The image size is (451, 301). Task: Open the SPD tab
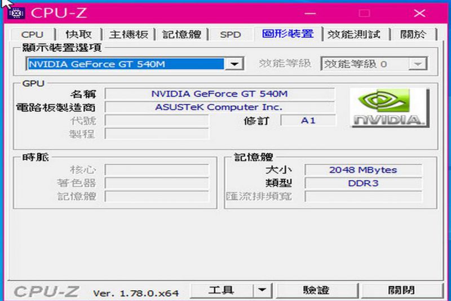(230, 34)
